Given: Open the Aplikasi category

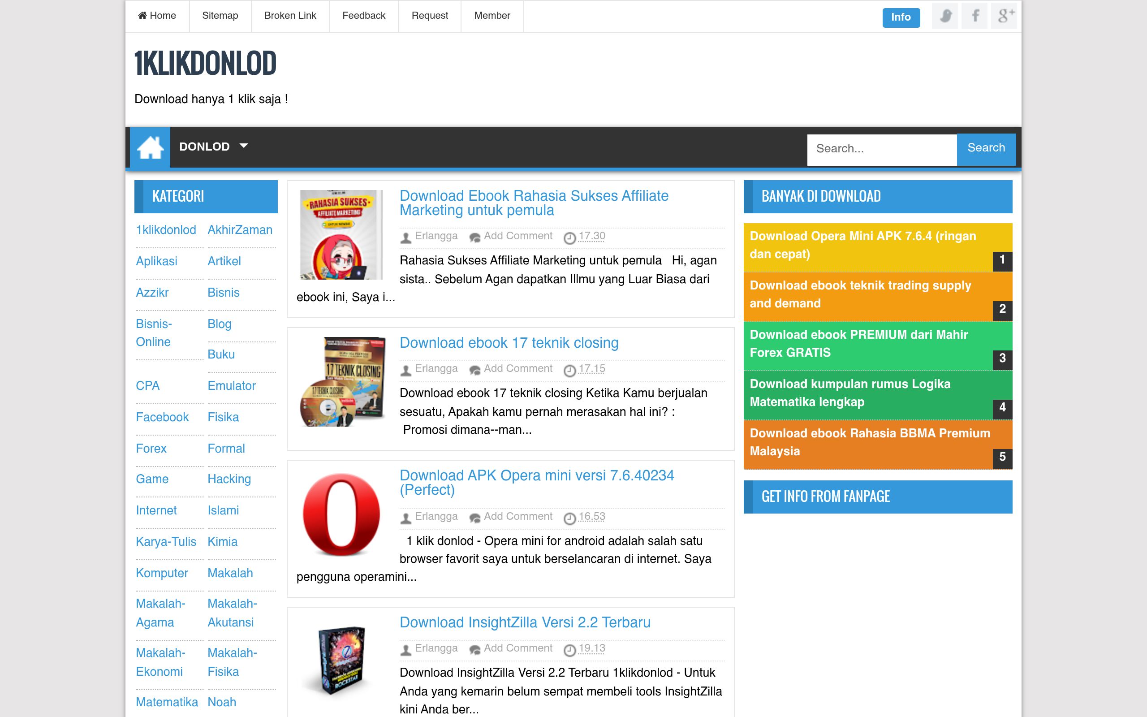Looking at the screenshot, I should pyautogui.click(x=156, y=261).
